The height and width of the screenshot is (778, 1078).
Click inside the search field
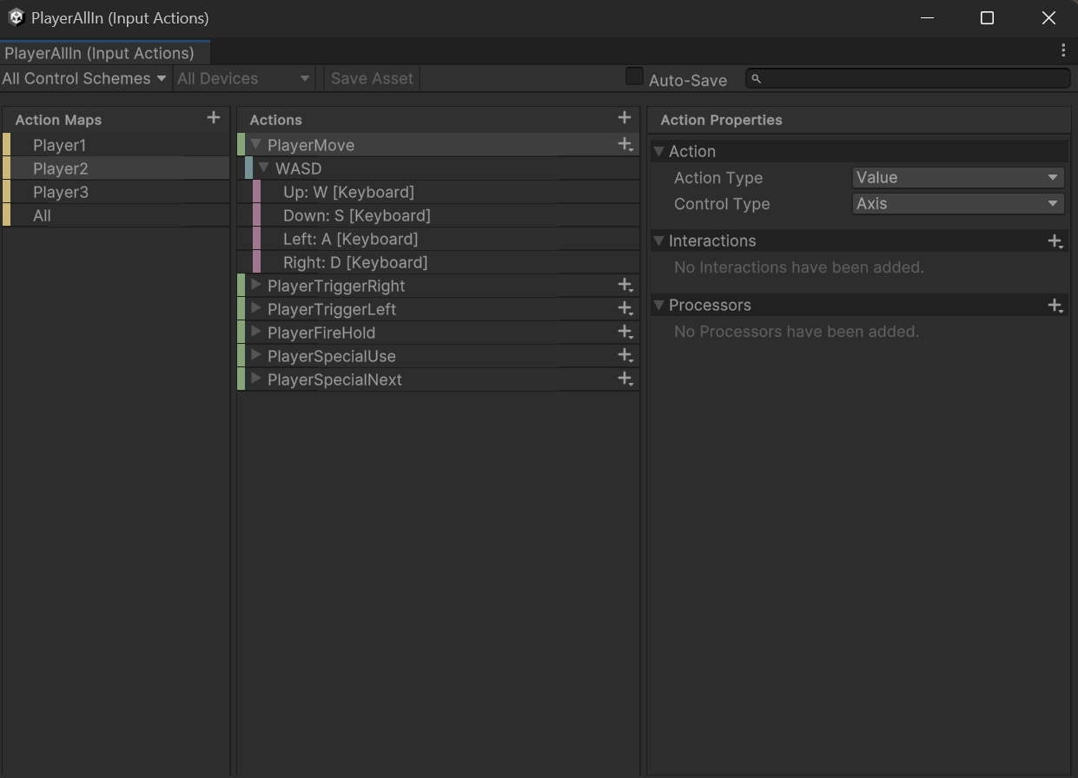pos(908,78)
